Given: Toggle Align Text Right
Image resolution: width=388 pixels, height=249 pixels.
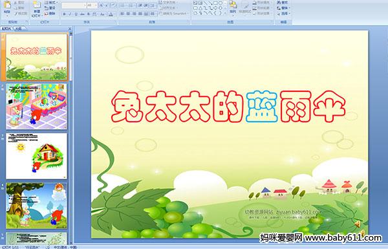Looking at the screenshot, I should click(134, 14).
